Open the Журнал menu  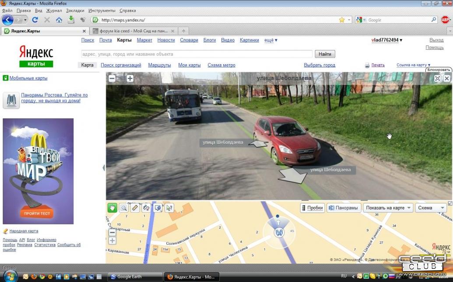click(x=54, y=10)
